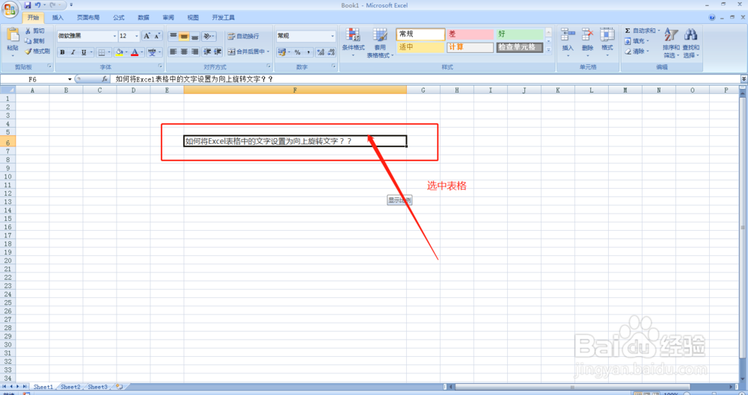Apply the 适中 (Neutral) cell style
The height and width of the screenshot is (395, 748).
[420, 48]
